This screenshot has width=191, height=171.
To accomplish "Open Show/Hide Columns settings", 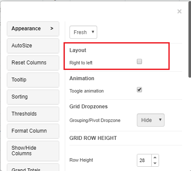I will (33, 151).
